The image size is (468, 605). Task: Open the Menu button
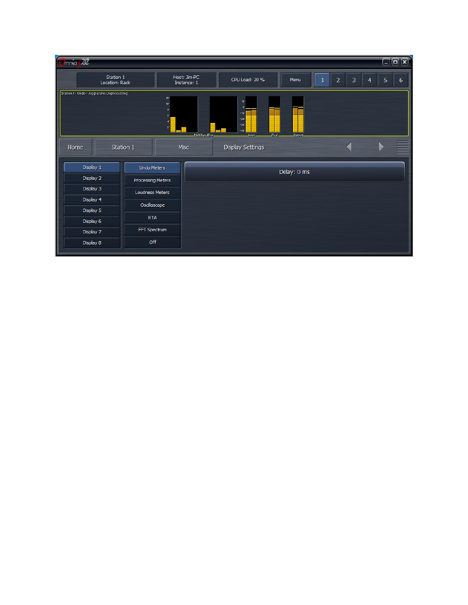296,80
